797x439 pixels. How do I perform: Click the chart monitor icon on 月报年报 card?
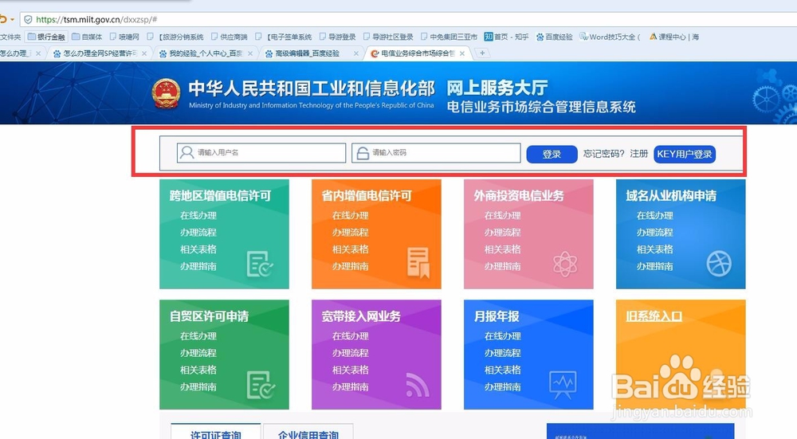(x=563, y=385)
